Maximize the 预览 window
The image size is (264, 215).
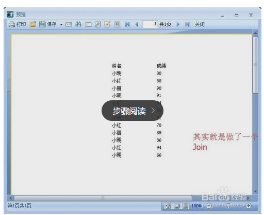click(x=237, y=16)
